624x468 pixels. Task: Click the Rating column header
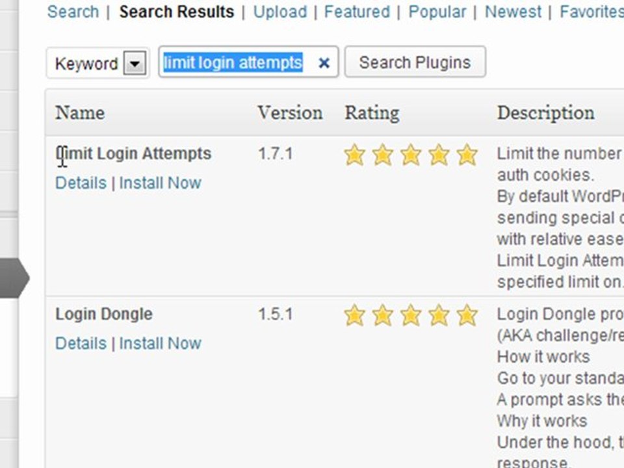point(372,113)
